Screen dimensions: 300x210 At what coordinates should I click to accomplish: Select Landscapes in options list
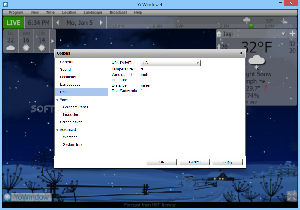81,85
